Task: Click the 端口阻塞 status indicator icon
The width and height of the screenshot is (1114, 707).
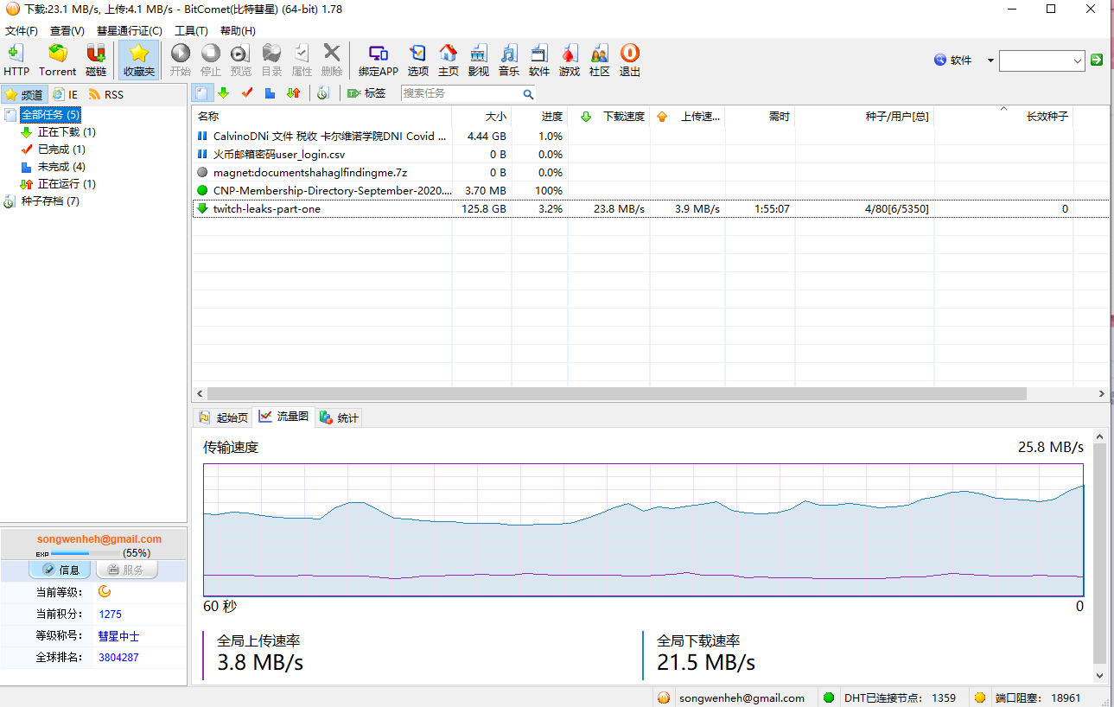Action: click(980, 697)
